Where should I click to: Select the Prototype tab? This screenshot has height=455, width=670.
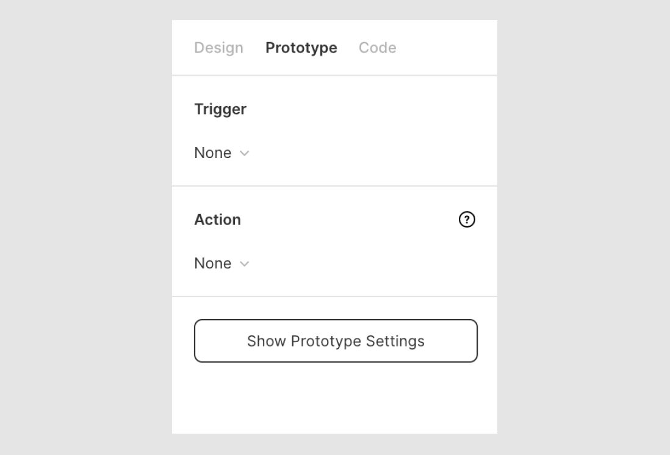pos(301,48)
